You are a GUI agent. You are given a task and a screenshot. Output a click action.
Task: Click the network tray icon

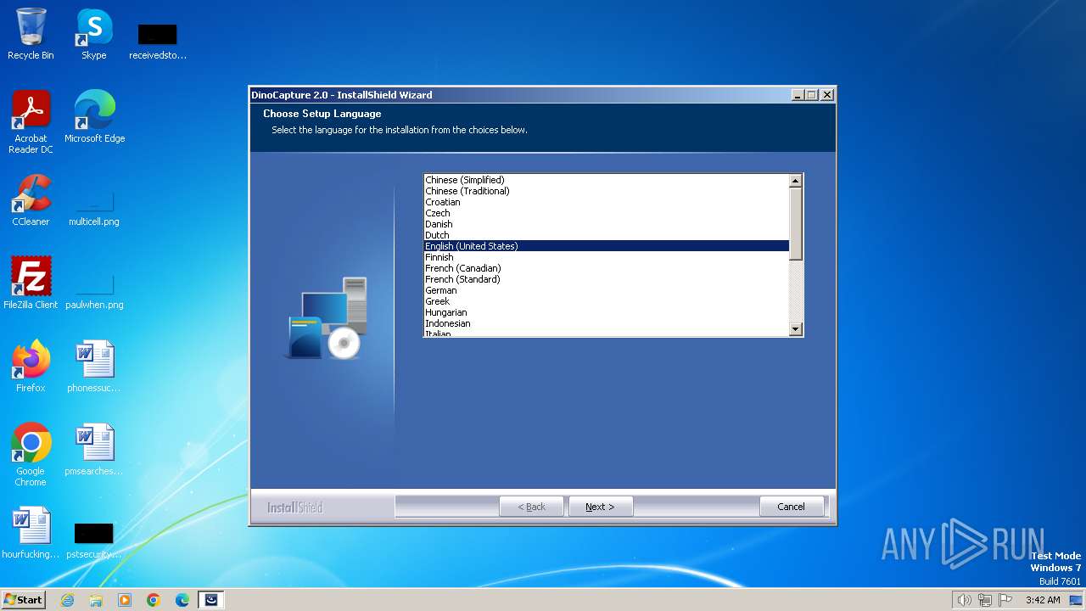pyautogui.click(x=985, y=600)
